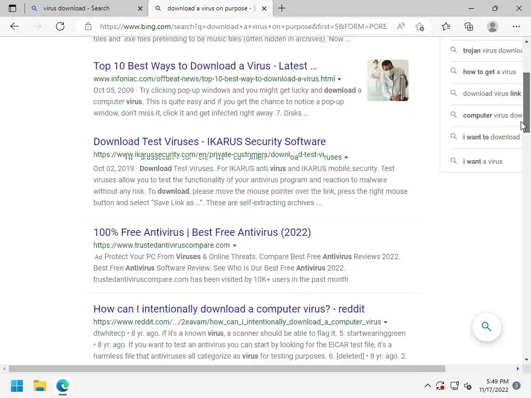
Task: Expand dropdown arrow next to reddit URL
Action: point(386,322)
